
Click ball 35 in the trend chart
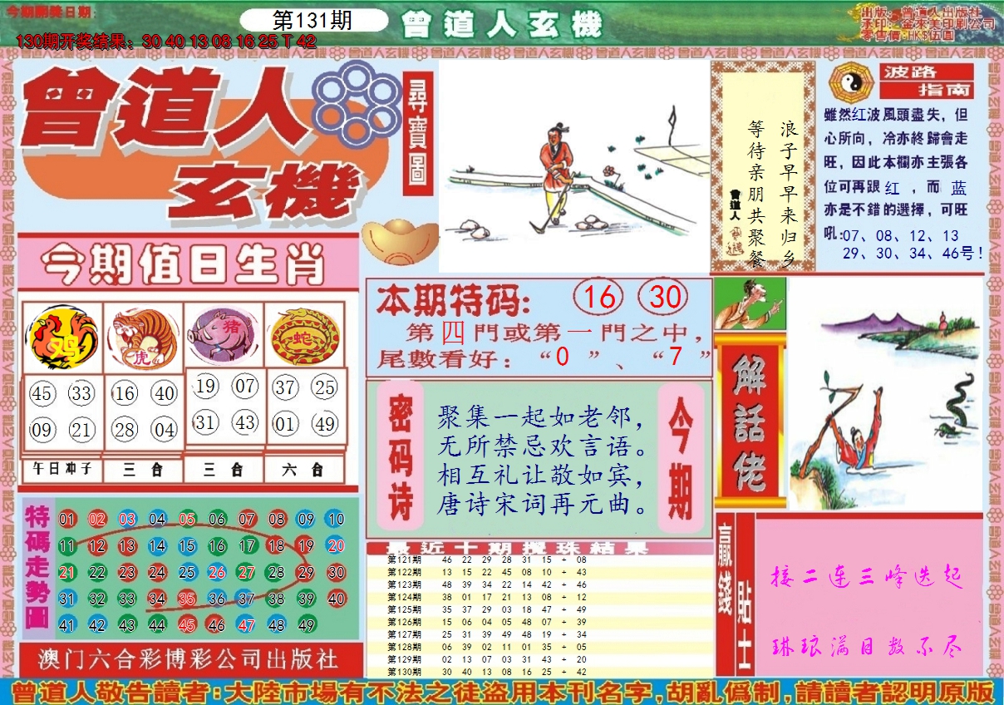point(187,599)
